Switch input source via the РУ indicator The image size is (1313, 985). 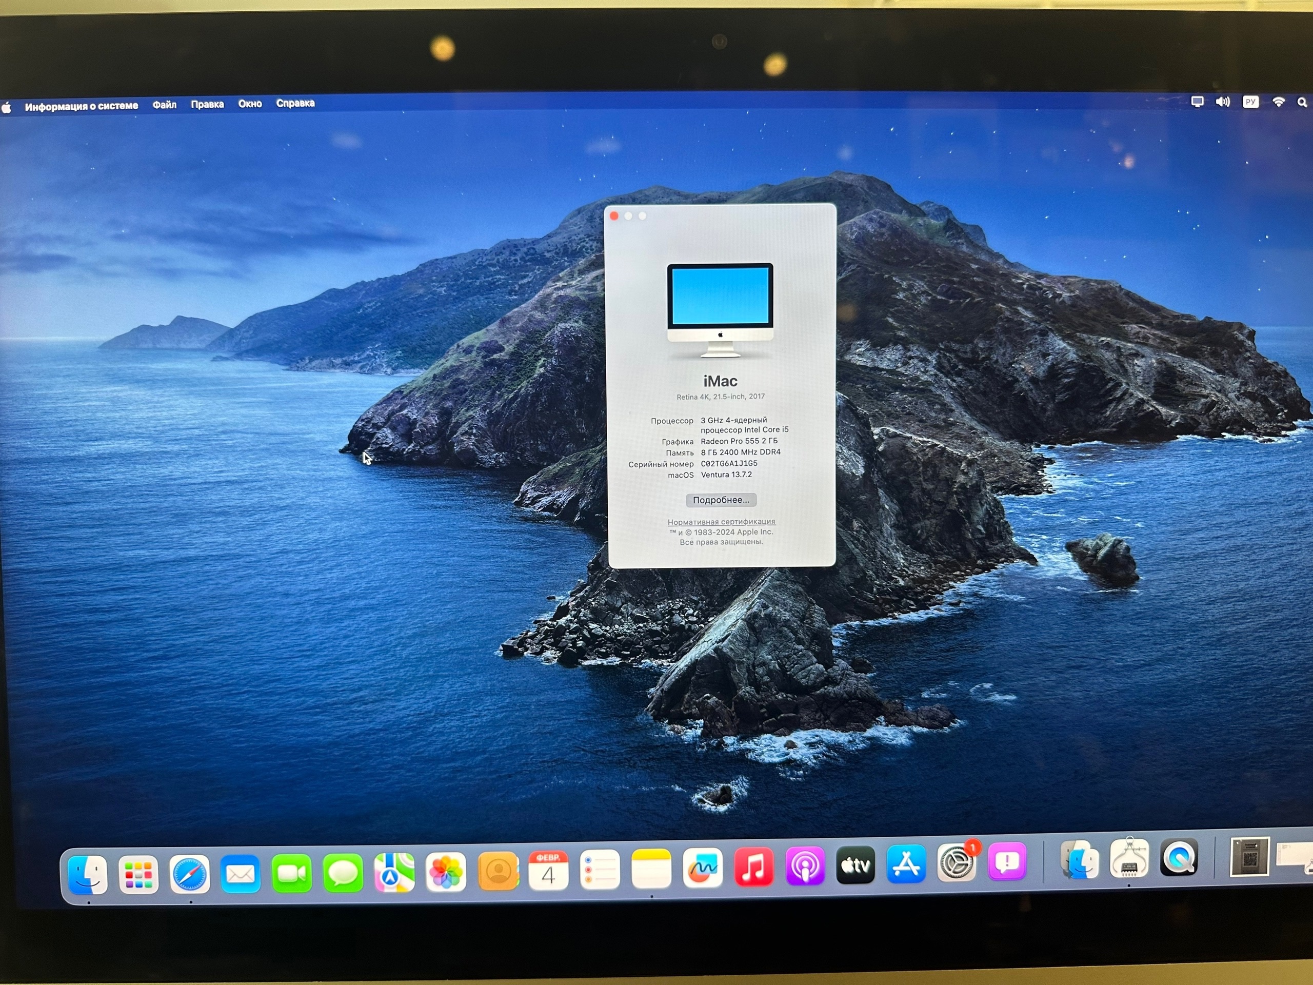click(1250, 102)
